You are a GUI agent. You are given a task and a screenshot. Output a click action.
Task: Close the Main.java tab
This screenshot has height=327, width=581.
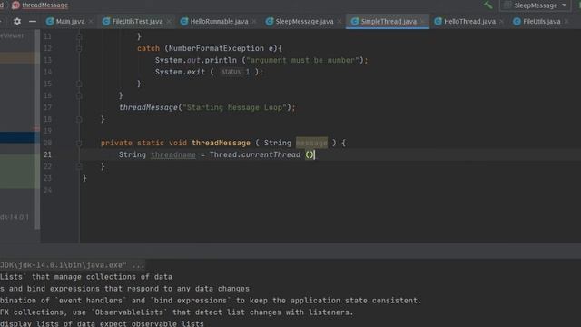click(91, 22)
